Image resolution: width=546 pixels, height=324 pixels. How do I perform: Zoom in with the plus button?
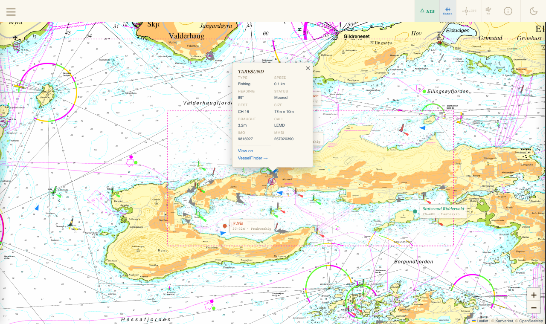point(534,295)
